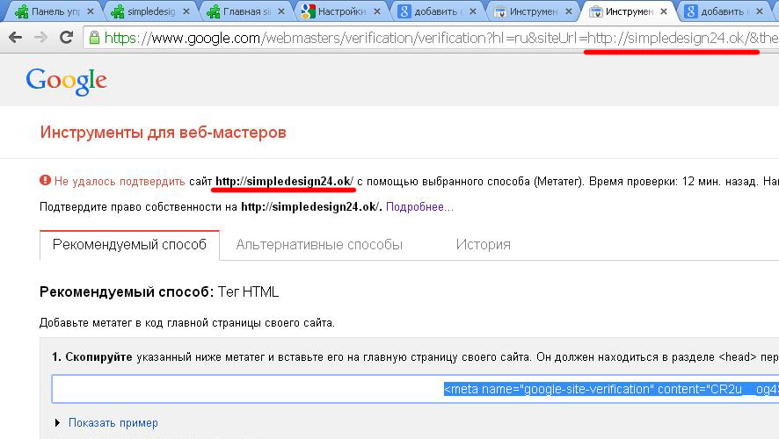
Task: Click the underlined http://simpledesign24.ok/ in the error line
Action: click(284, 182)
